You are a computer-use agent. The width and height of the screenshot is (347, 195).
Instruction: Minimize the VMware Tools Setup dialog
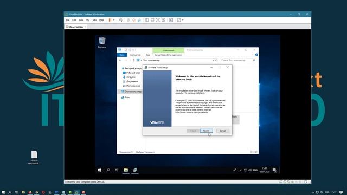211,67
